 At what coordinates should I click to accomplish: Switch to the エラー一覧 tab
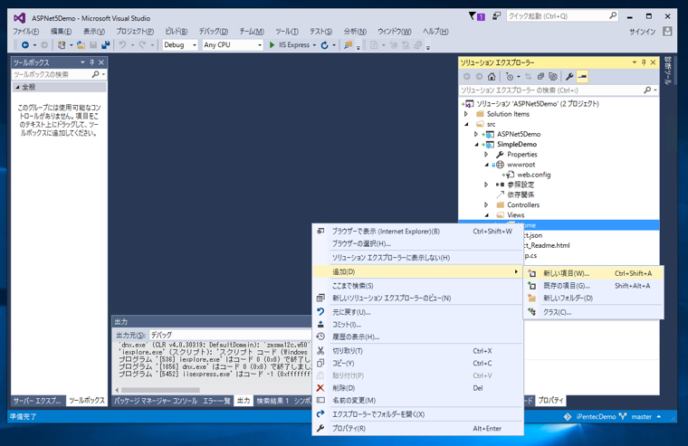tap(216, 401)
